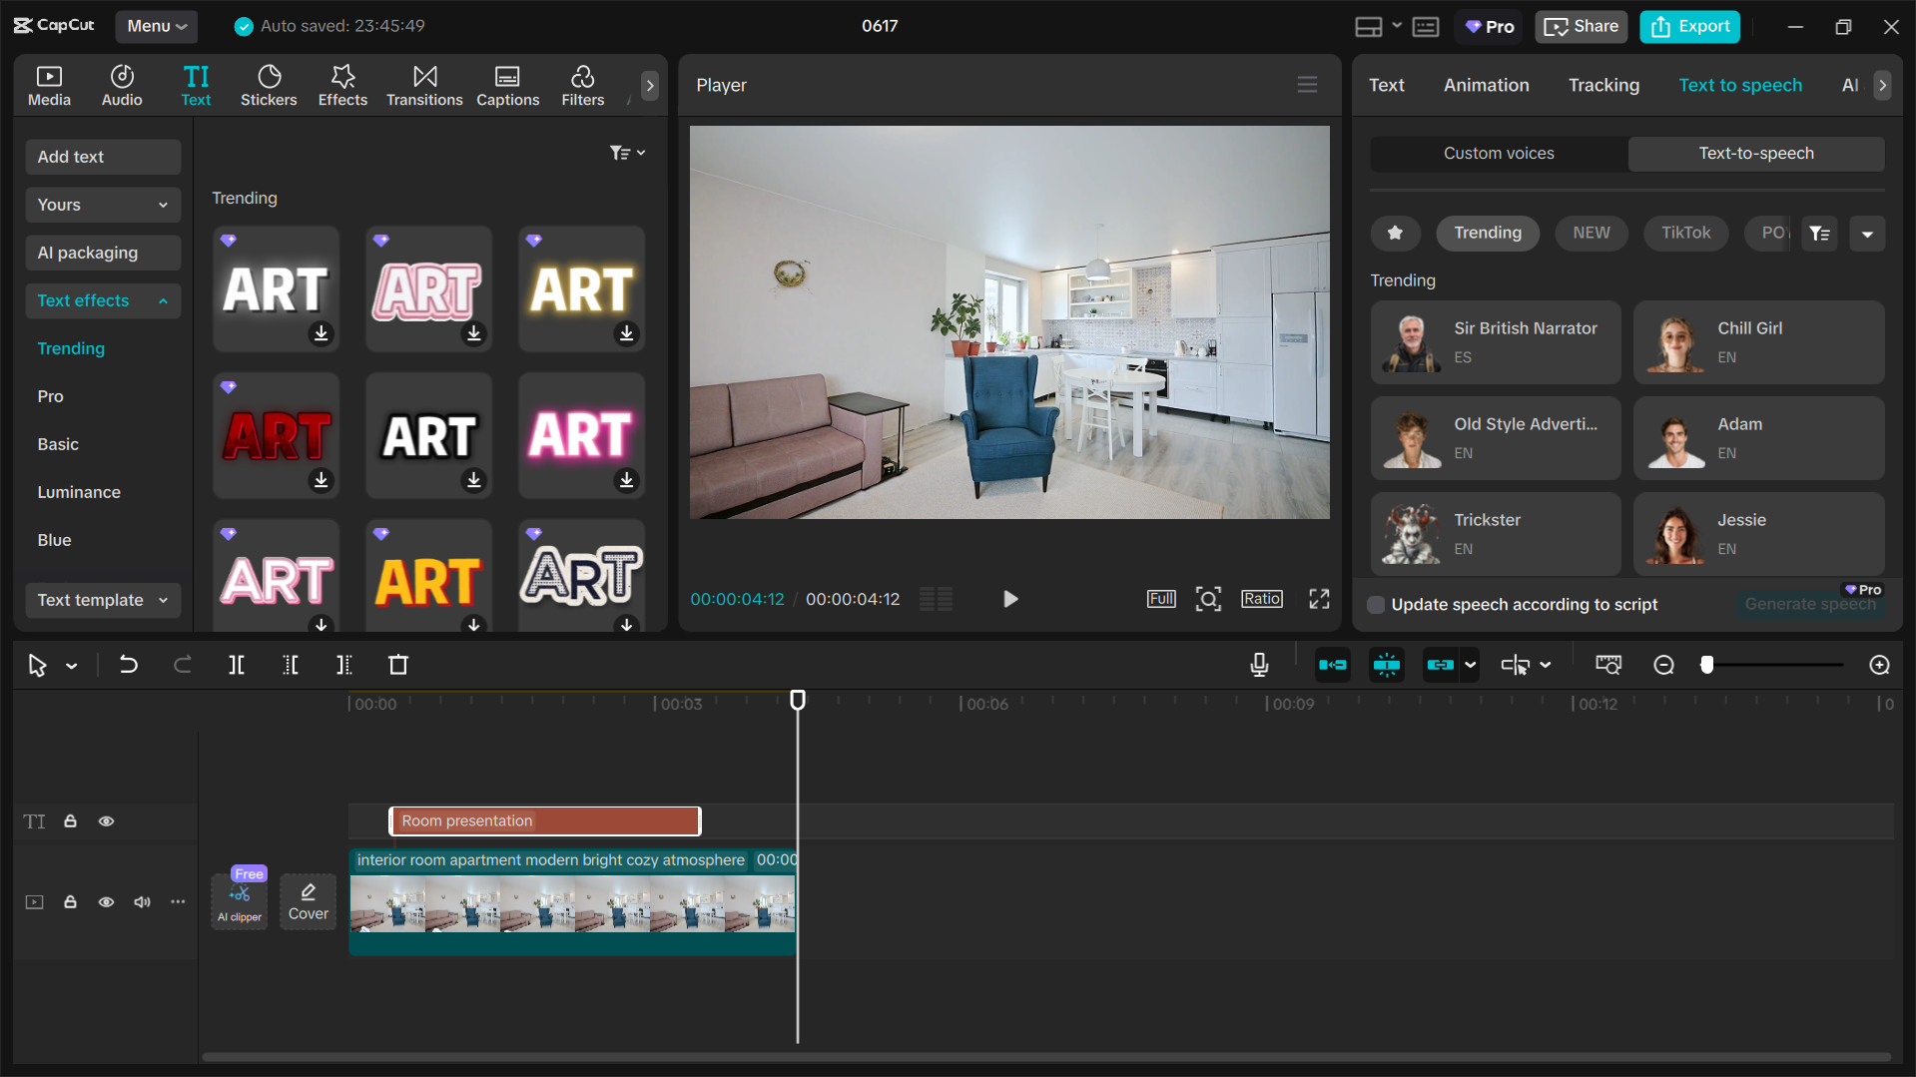
Task: Enable Update speech according to script
Action: [1375, 605]
